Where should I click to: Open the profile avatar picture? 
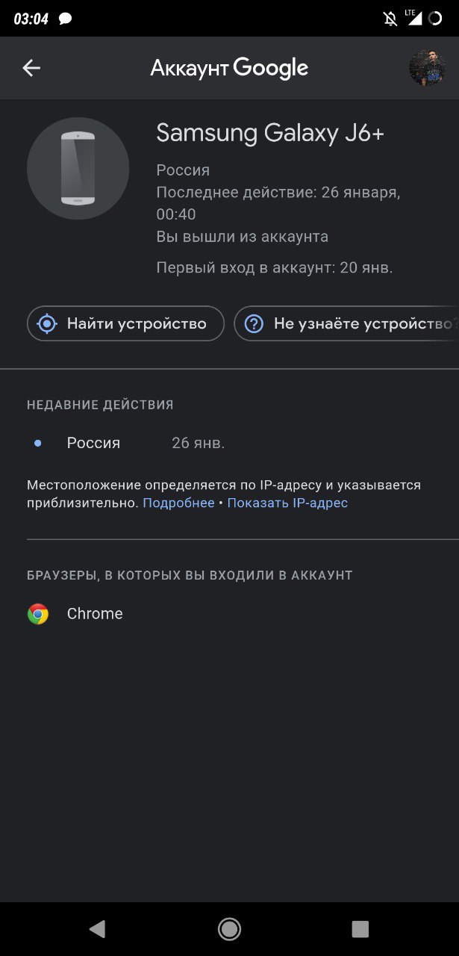[427, 68]
